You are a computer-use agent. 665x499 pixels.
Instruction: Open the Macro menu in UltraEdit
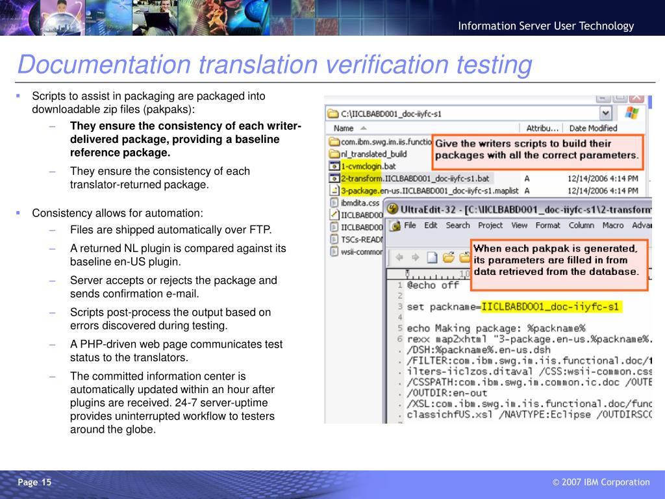pos(613,225)
